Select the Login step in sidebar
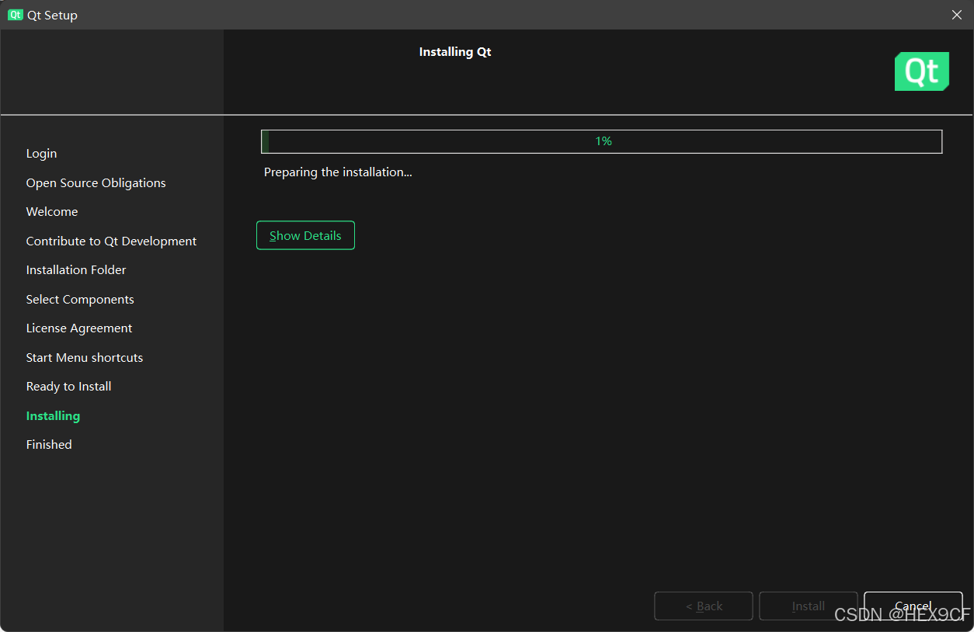This screenshot has width=974, height=632. [x=41, y=154]
